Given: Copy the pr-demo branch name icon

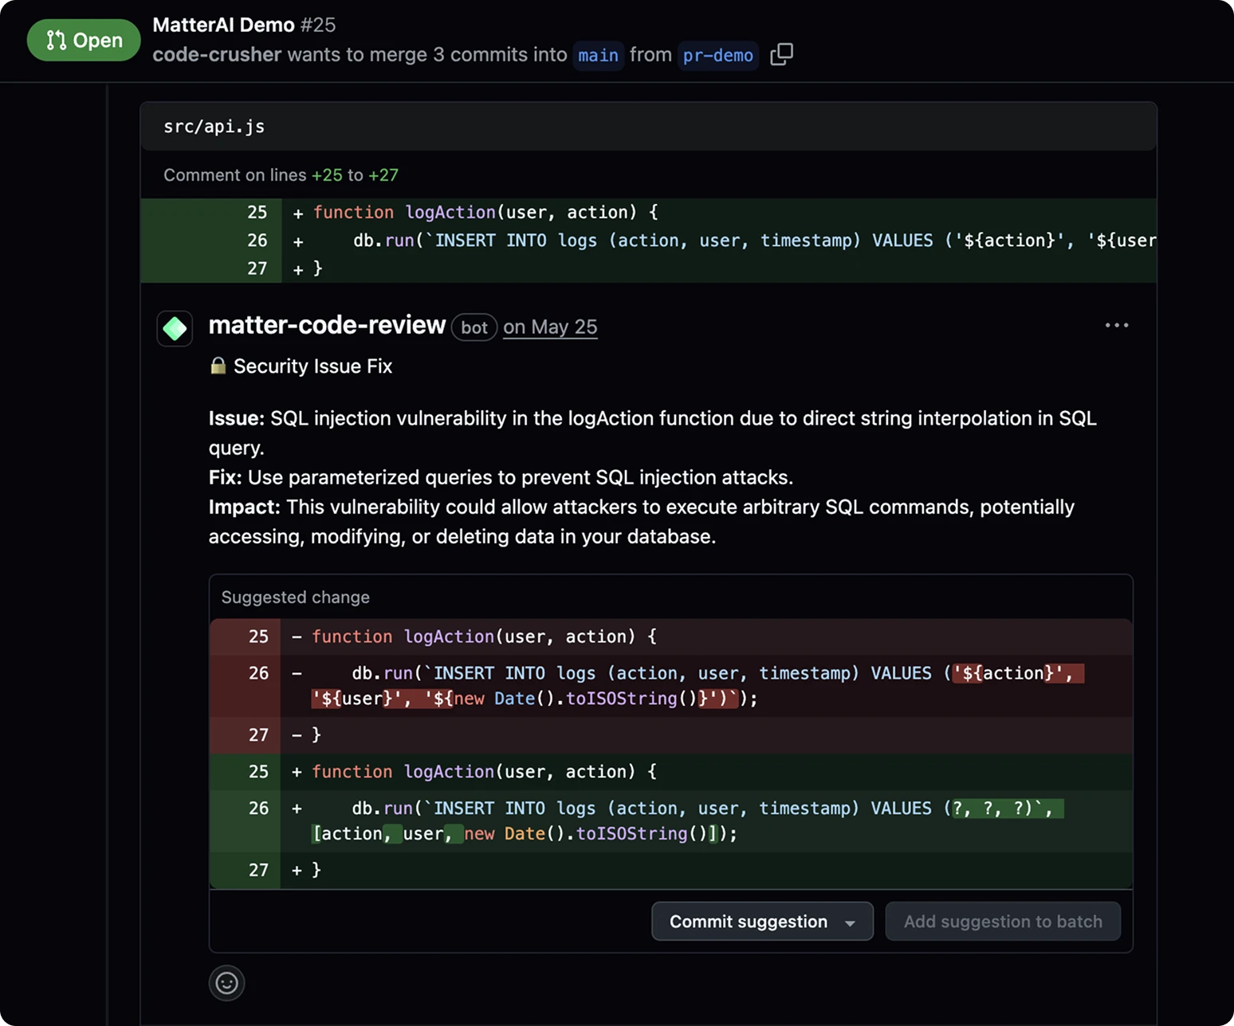Looking at the screenshot, I should tap(781, 54).
